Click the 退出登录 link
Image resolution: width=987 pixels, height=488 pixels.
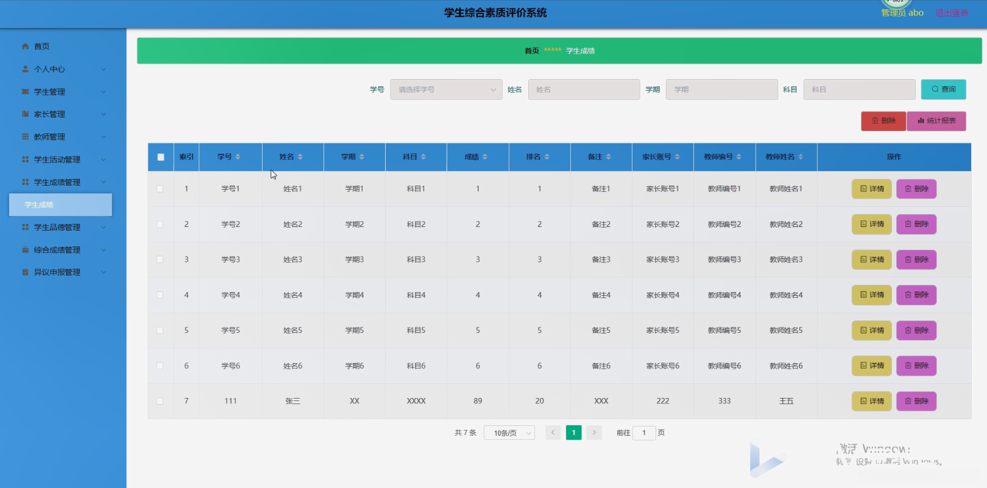(x=952, y=13)
